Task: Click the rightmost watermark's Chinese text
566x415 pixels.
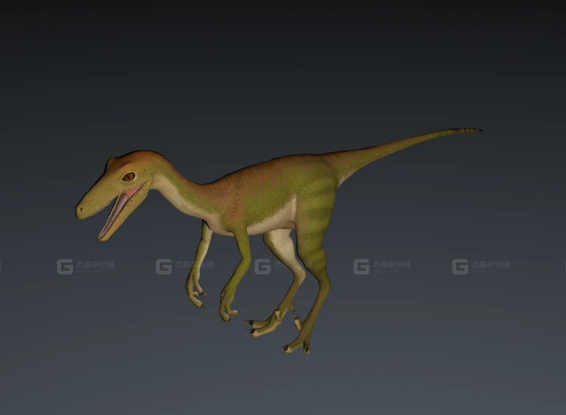Action: click(491, 266)
